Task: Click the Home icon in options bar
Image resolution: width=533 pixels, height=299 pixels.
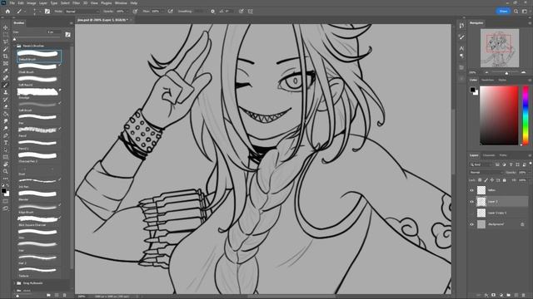Action: coord(7,11)
